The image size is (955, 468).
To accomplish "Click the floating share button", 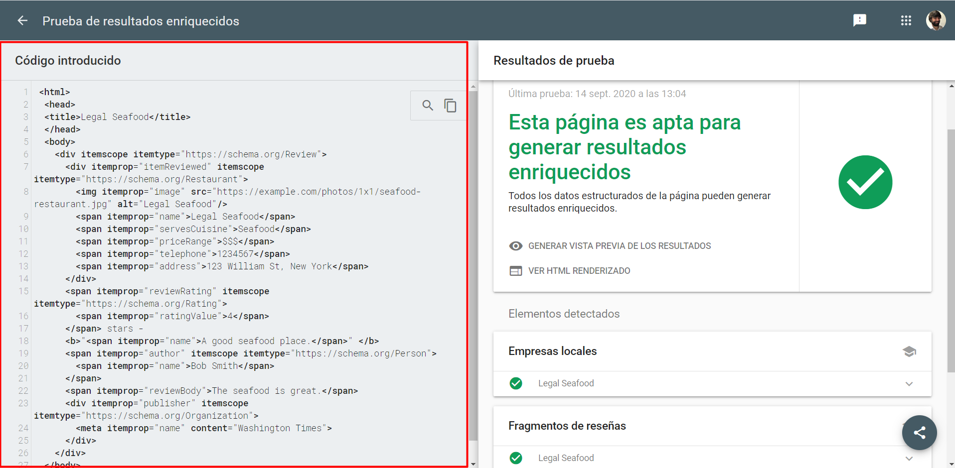I will [919, 433].
